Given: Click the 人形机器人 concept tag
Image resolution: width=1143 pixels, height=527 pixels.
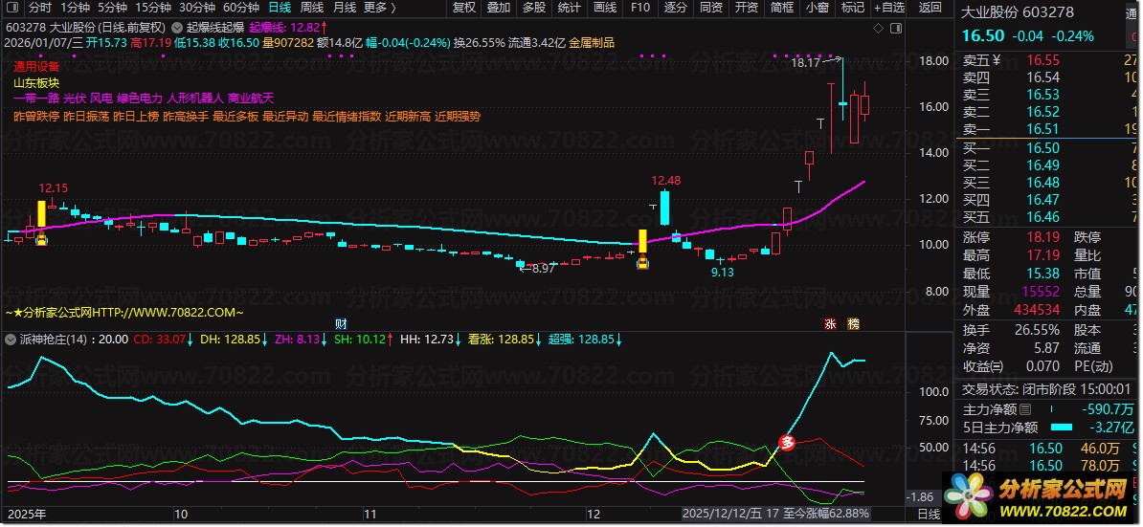Looking at the screenshot, I should pos(194,98).
